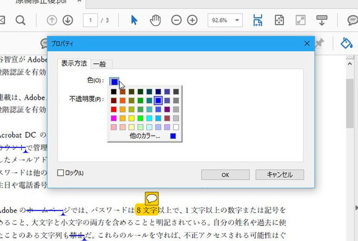Click the full screen mode icon
Viewport: 358px width, 241px height.
(x=301, y=20)
